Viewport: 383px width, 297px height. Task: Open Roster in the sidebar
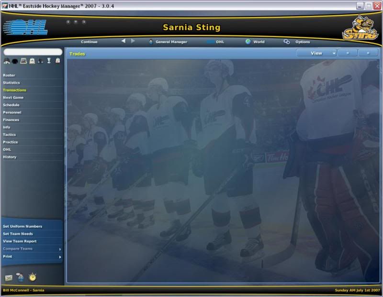coord(9,75)
